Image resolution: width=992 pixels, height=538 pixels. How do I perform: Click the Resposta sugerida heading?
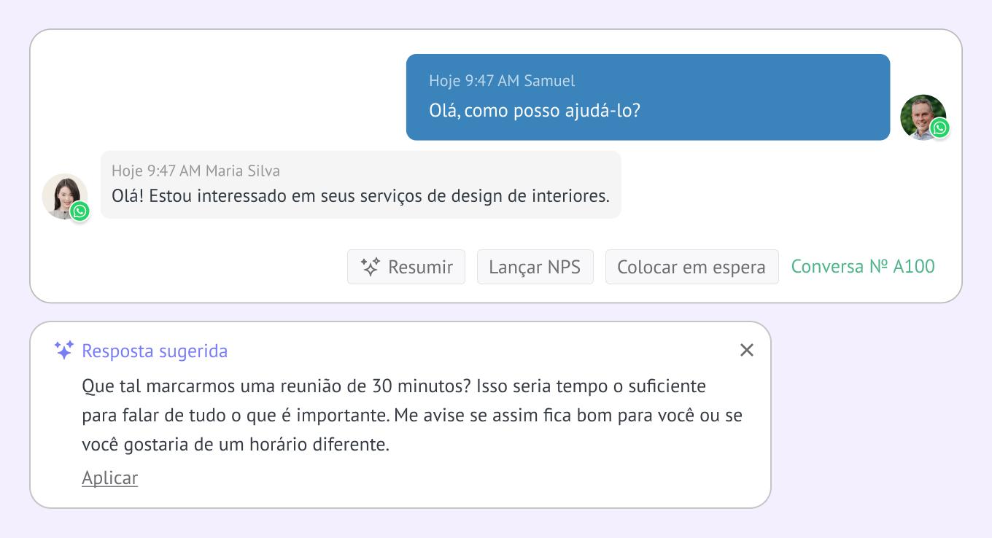pyautogui.click(x=155, y=351)
